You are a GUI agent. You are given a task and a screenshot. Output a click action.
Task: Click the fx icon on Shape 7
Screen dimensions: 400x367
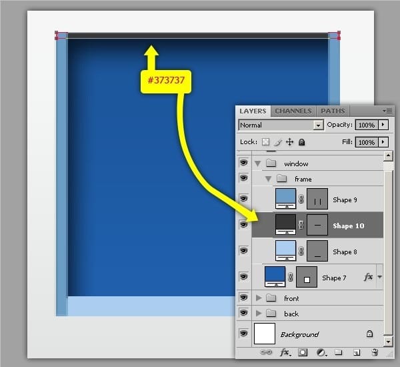(x=369, y=277)
